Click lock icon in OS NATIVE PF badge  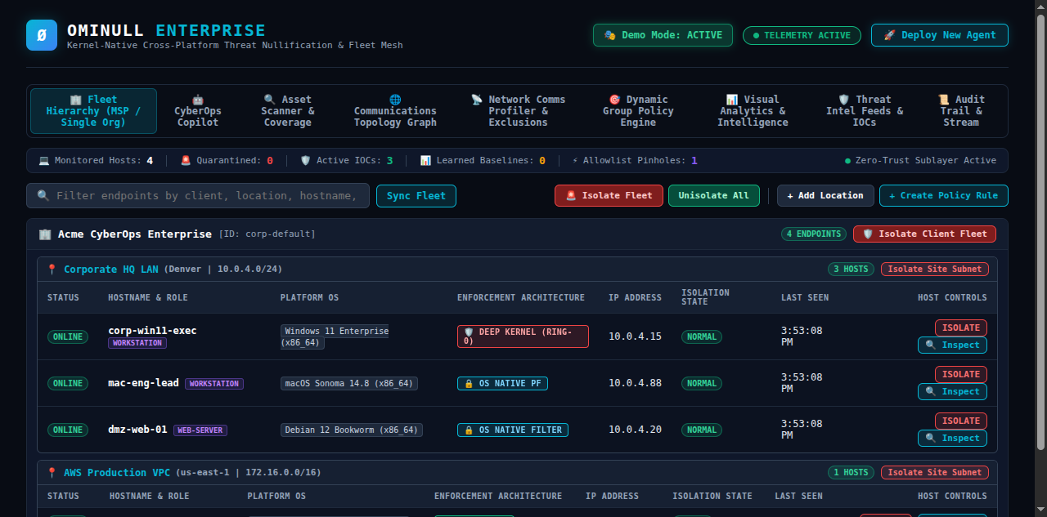coord(469,384)
